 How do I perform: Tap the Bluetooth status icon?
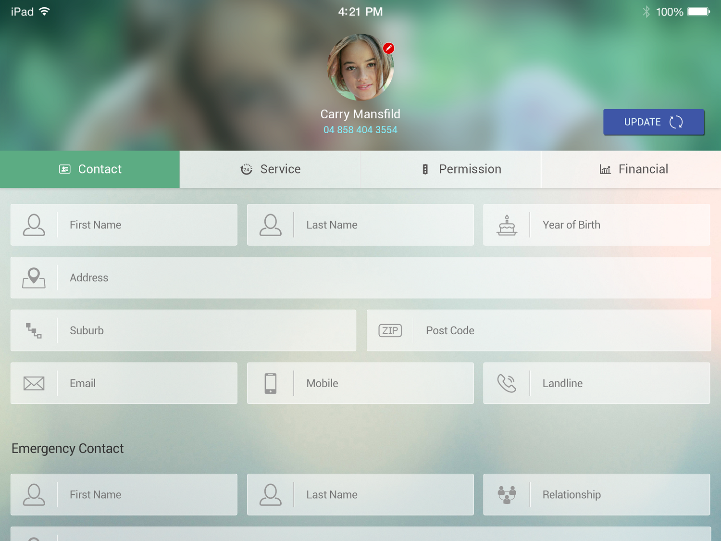click(x=646, y=12)
